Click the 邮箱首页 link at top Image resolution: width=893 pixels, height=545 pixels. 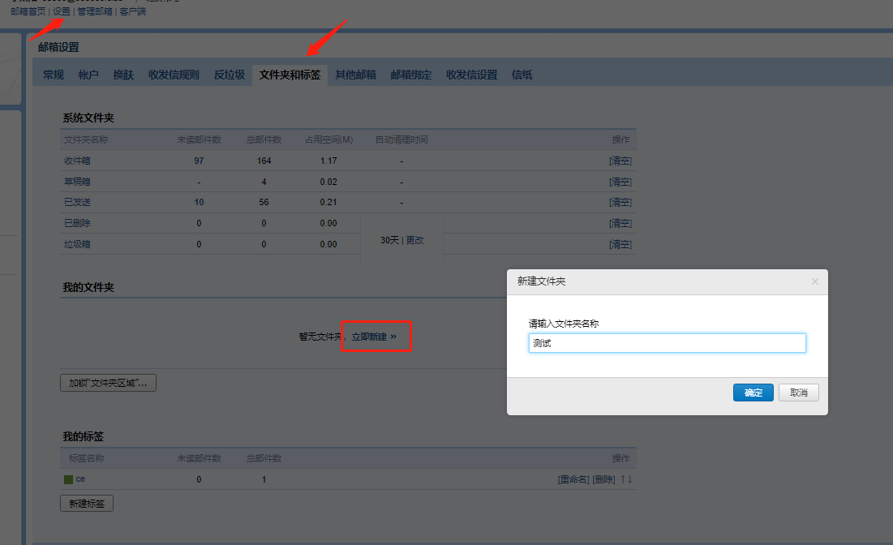click(x=28, y=11)
